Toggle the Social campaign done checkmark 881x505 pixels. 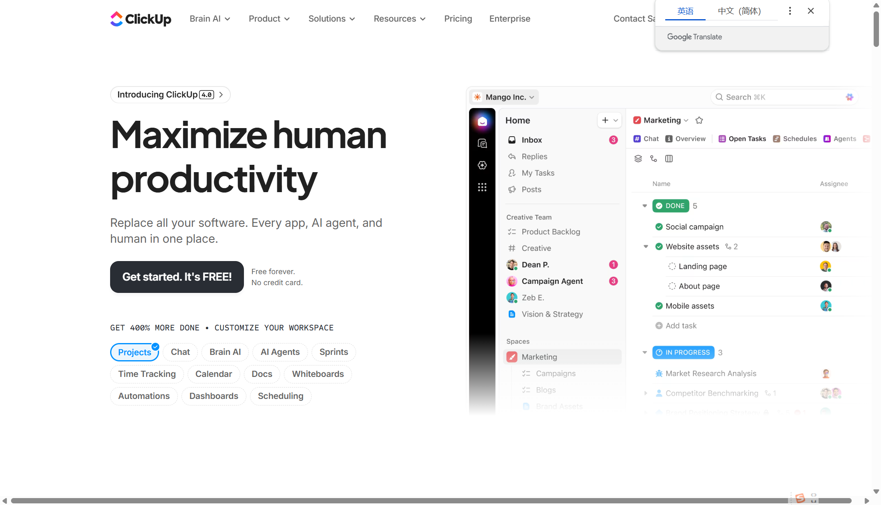click(659, 227)
